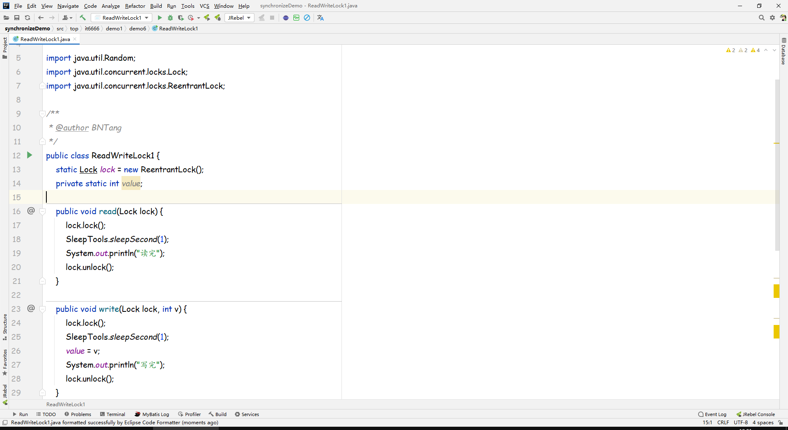
Task: Open the Project side panel
Action: click(5, 48)
